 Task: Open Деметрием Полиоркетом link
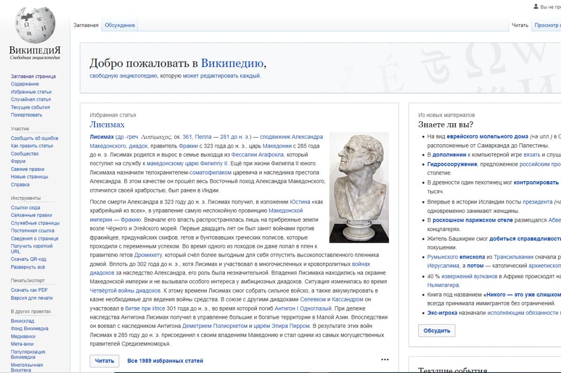tap(216, 326)
